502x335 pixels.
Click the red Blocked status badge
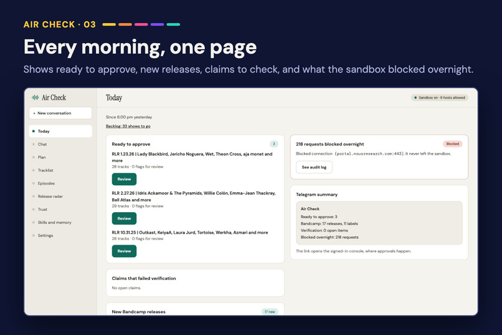point(452,144)
